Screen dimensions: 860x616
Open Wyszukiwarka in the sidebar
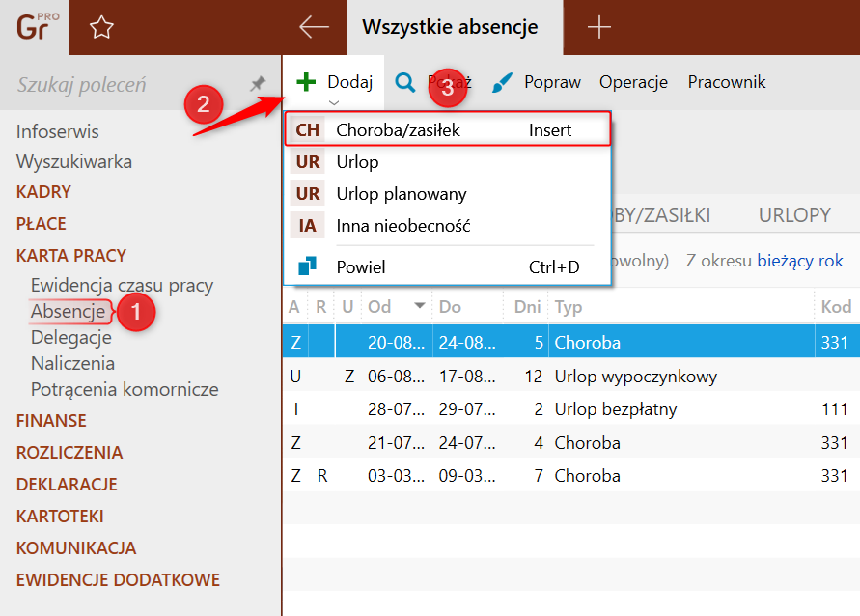(74, 162)
